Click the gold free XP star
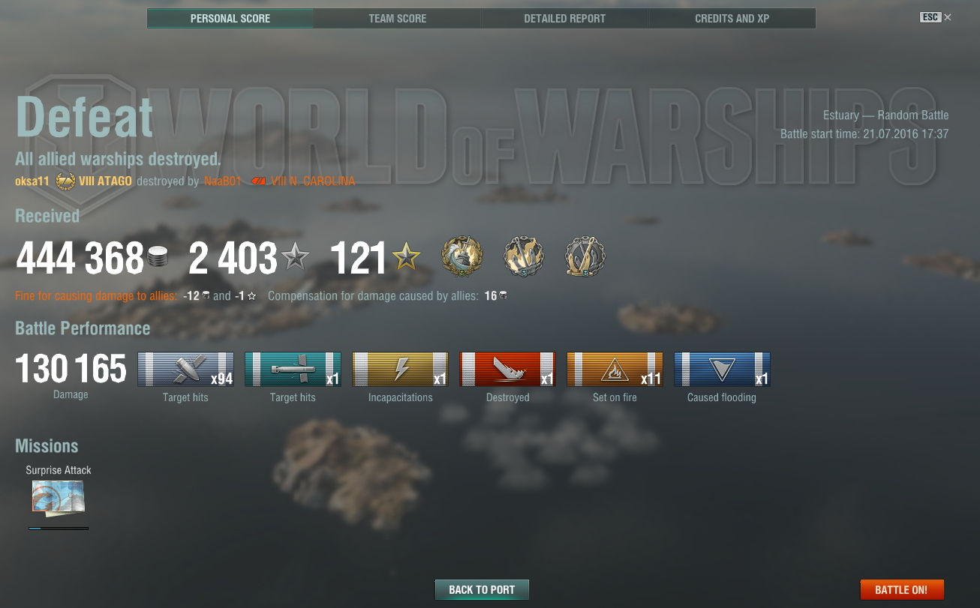This screenshot has width=980, height=608. point(406,258)
